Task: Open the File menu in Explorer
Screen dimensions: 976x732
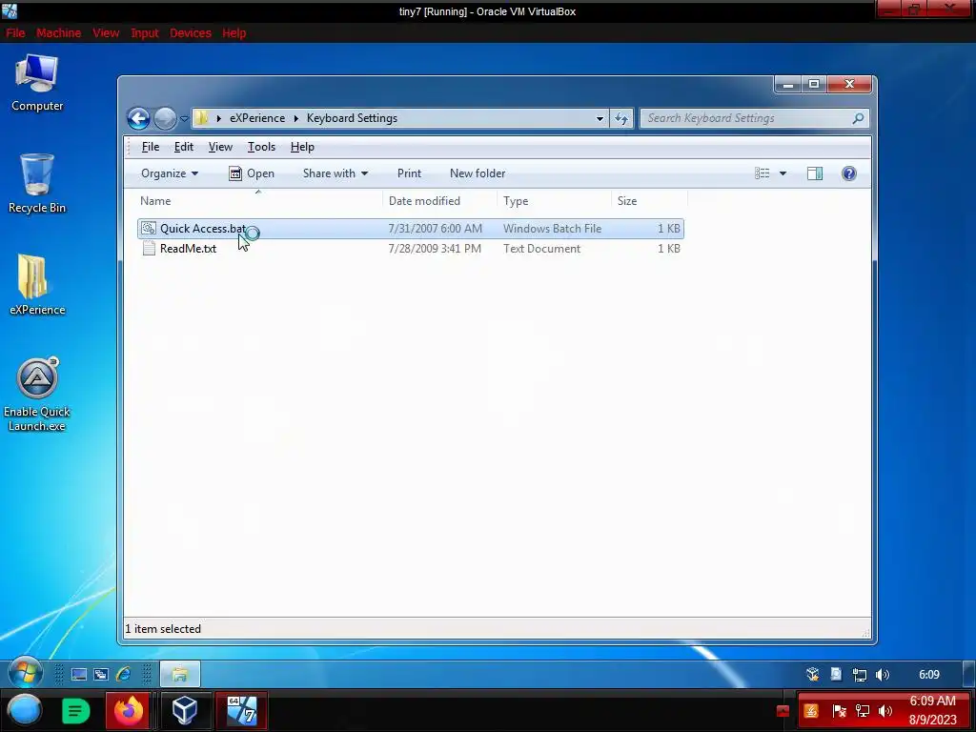Action: pos(150,147)
